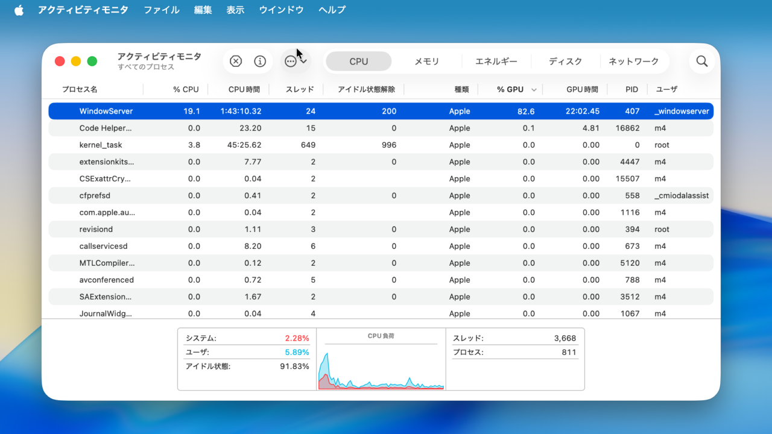Open the more options ellipsis icon

291,61
